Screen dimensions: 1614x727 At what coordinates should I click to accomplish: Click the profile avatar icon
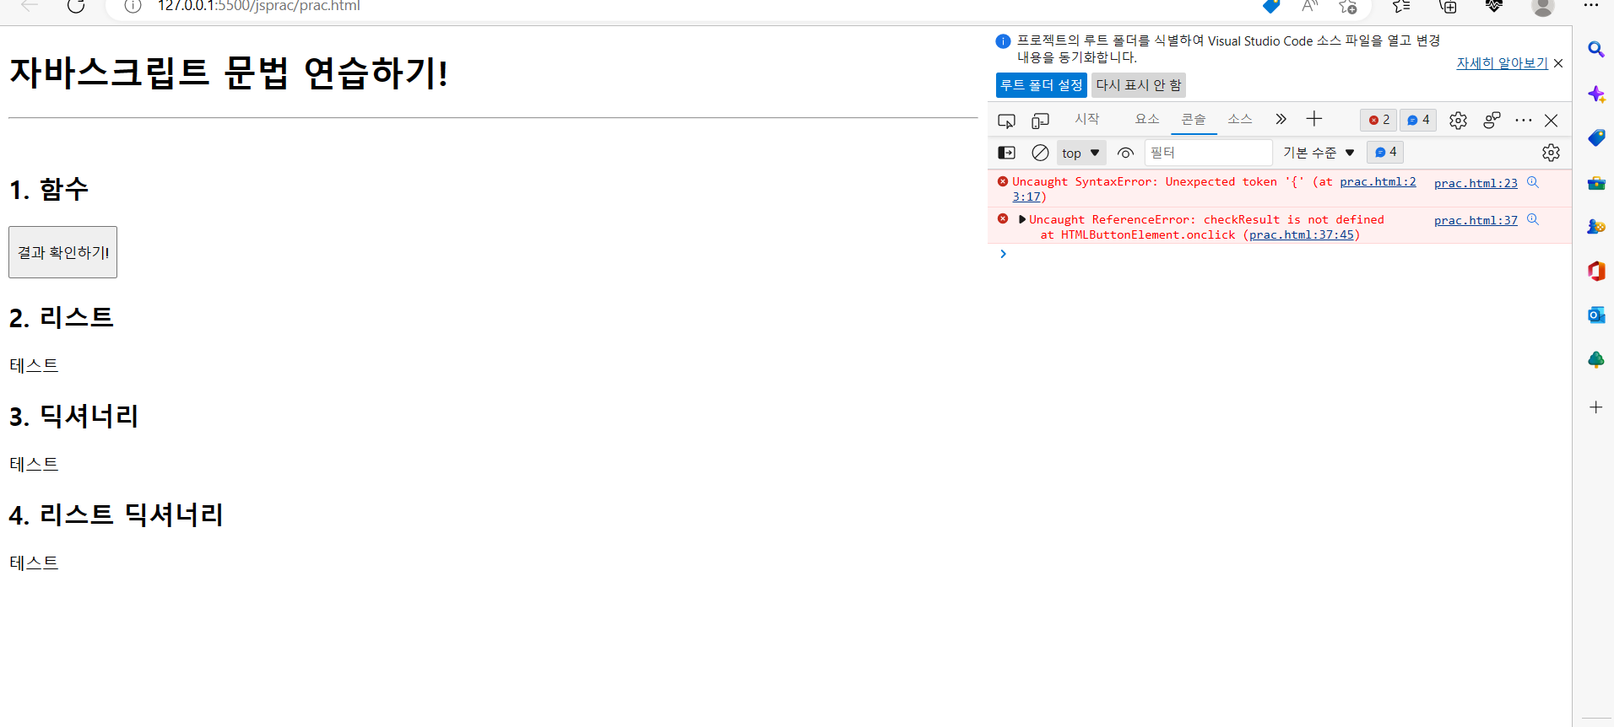pos(1542,6)
